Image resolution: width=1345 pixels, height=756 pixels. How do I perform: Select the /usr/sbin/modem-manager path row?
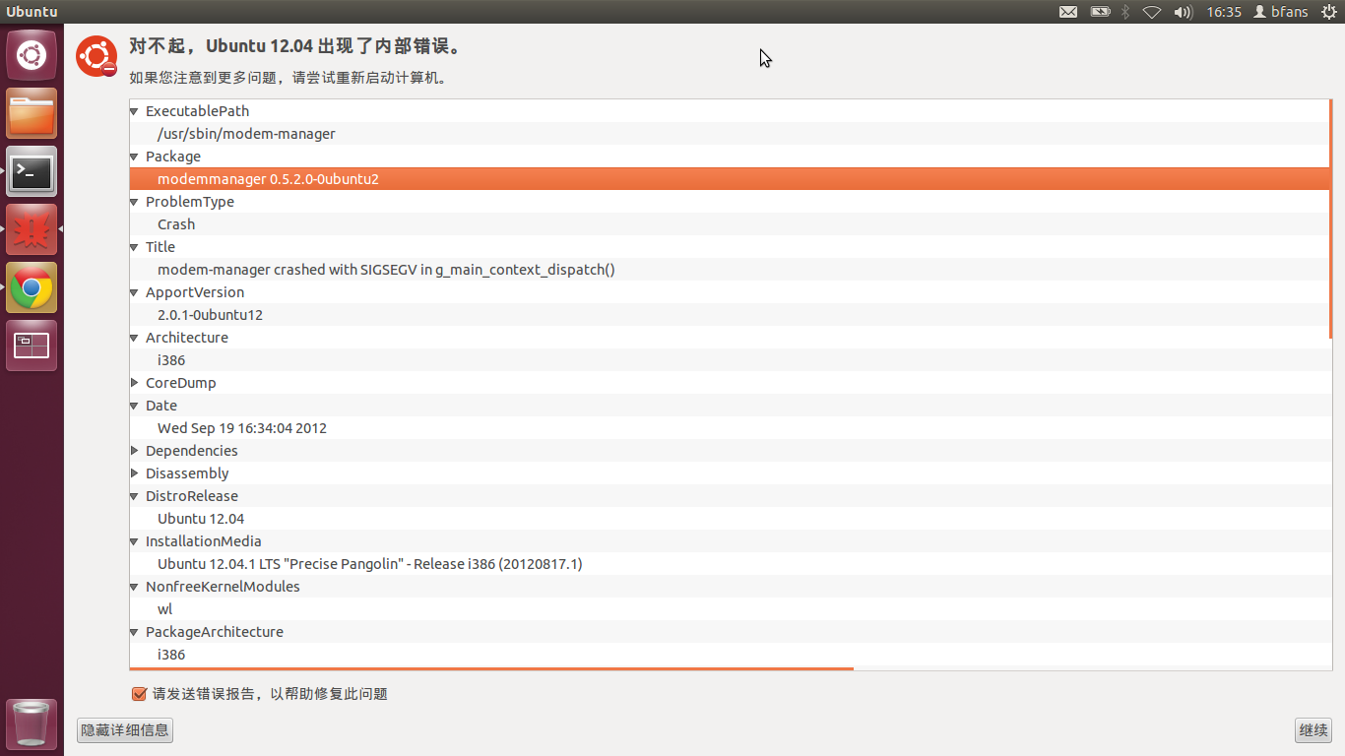coord(729,134)
